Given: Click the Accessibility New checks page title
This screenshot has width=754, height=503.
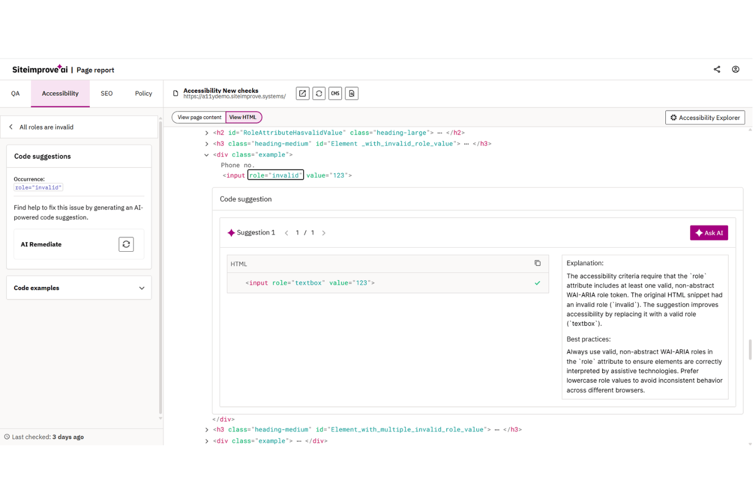Looking at the screenshot, I should [221, 91].
